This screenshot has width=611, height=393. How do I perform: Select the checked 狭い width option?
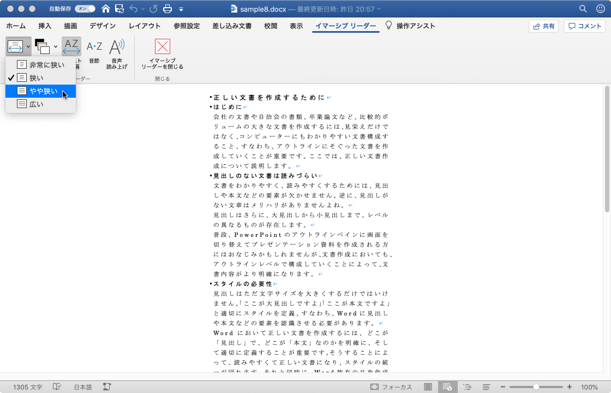(x=40, y=78)
